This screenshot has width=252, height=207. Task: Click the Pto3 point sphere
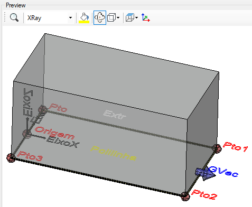[x=11, y=157]
